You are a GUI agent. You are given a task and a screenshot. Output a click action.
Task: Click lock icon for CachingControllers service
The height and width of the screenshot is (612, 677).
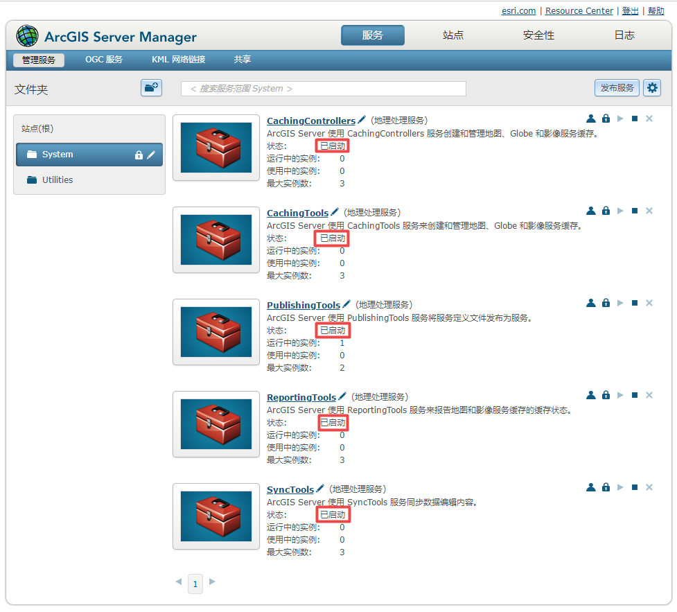(x=606, y=119)
